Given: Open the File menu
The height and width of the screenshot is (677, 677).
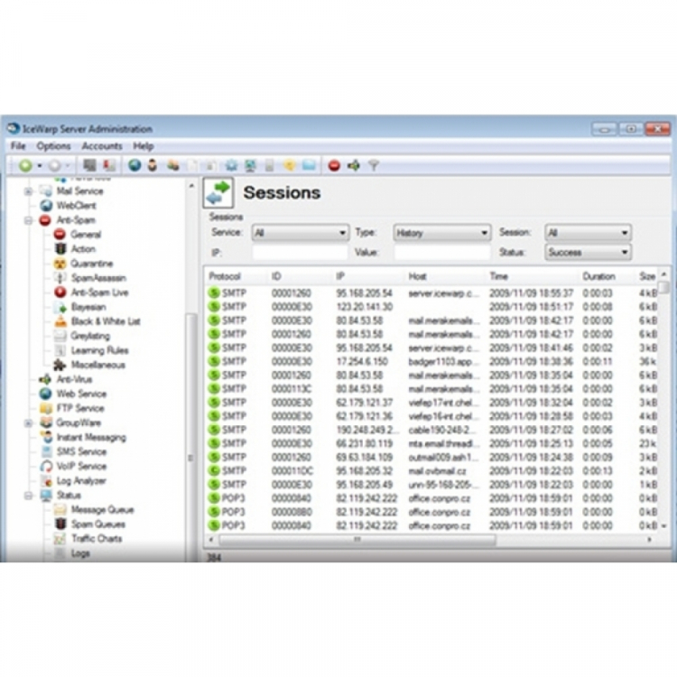Looking at the screenshot, I should (18, 146).
